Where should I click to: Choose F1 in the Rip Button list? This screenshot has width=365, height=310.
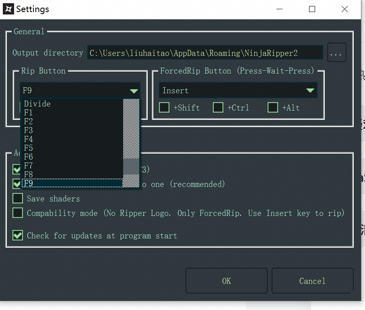[x=72, y=113]
